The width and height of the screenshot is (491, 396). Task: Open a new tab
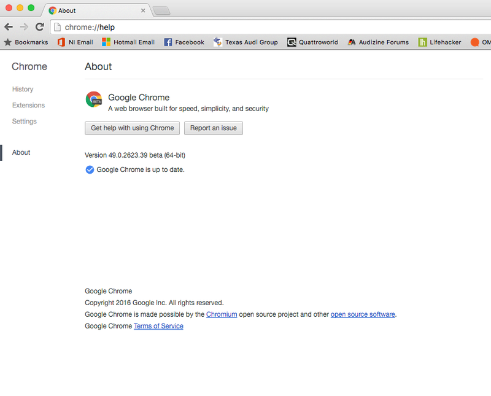pos(161,11)
